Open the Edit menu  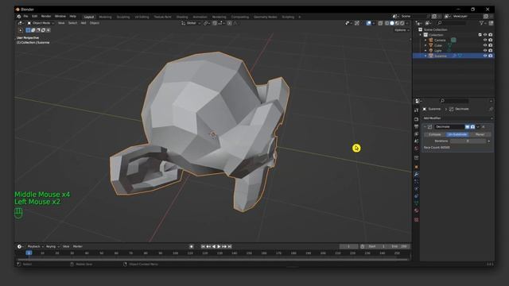pyautogui.click(x=35, y=17)
